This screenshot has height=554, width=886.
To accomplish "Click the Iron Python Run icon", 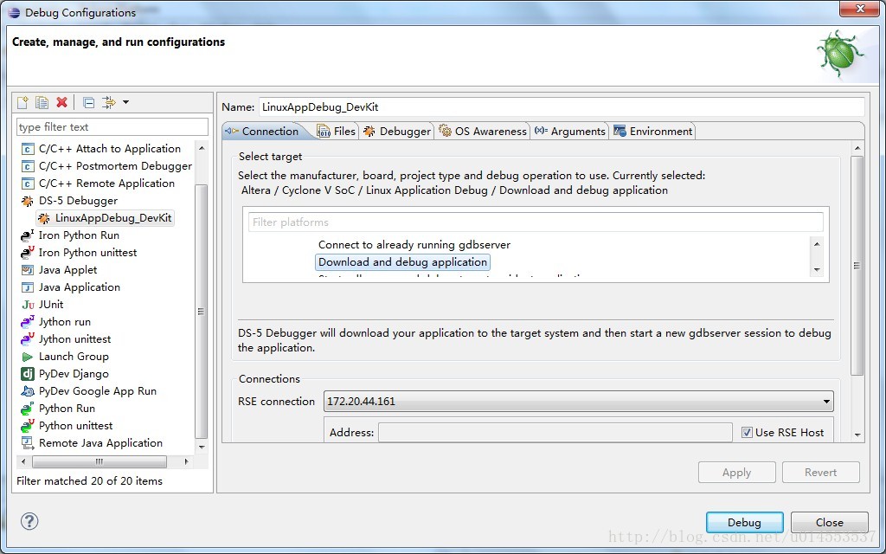I will click(x=27, y=235).
